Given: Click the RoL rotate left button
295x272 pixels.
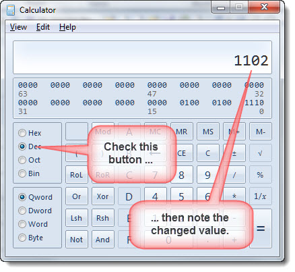Looking at the screenshot, I should 77,175.
